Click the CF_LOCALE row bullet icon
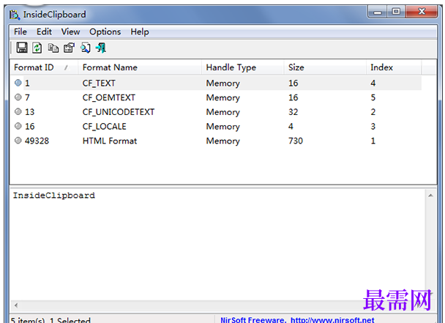Screen dimensions: 445x323 (18, 126)
